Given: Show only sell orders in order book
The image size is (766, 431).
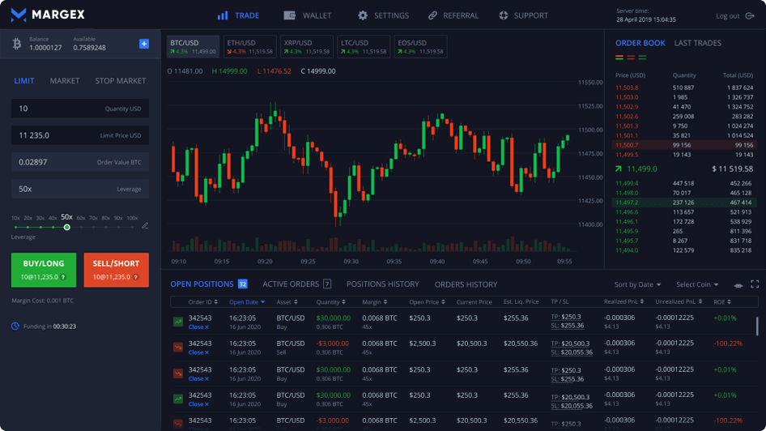Looking at the screenshot, I should pyautogui.click(x=631, y=58).
